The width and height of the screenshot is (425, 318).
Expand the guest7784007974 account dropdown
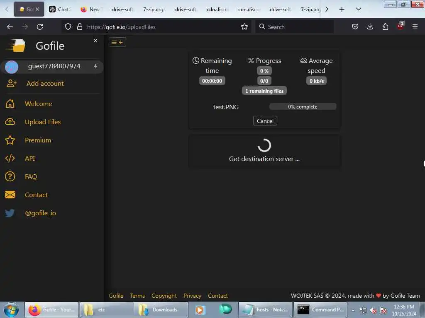95,66
